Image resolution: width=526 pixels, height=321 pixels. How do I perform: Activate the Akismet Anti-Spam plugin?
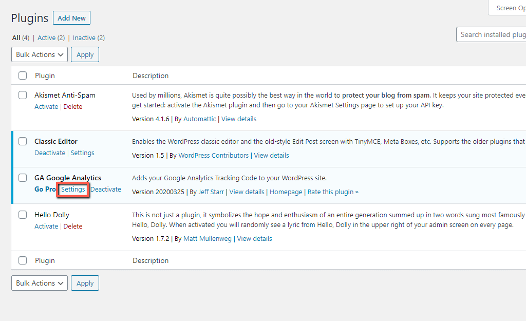[x=46, y=107]
